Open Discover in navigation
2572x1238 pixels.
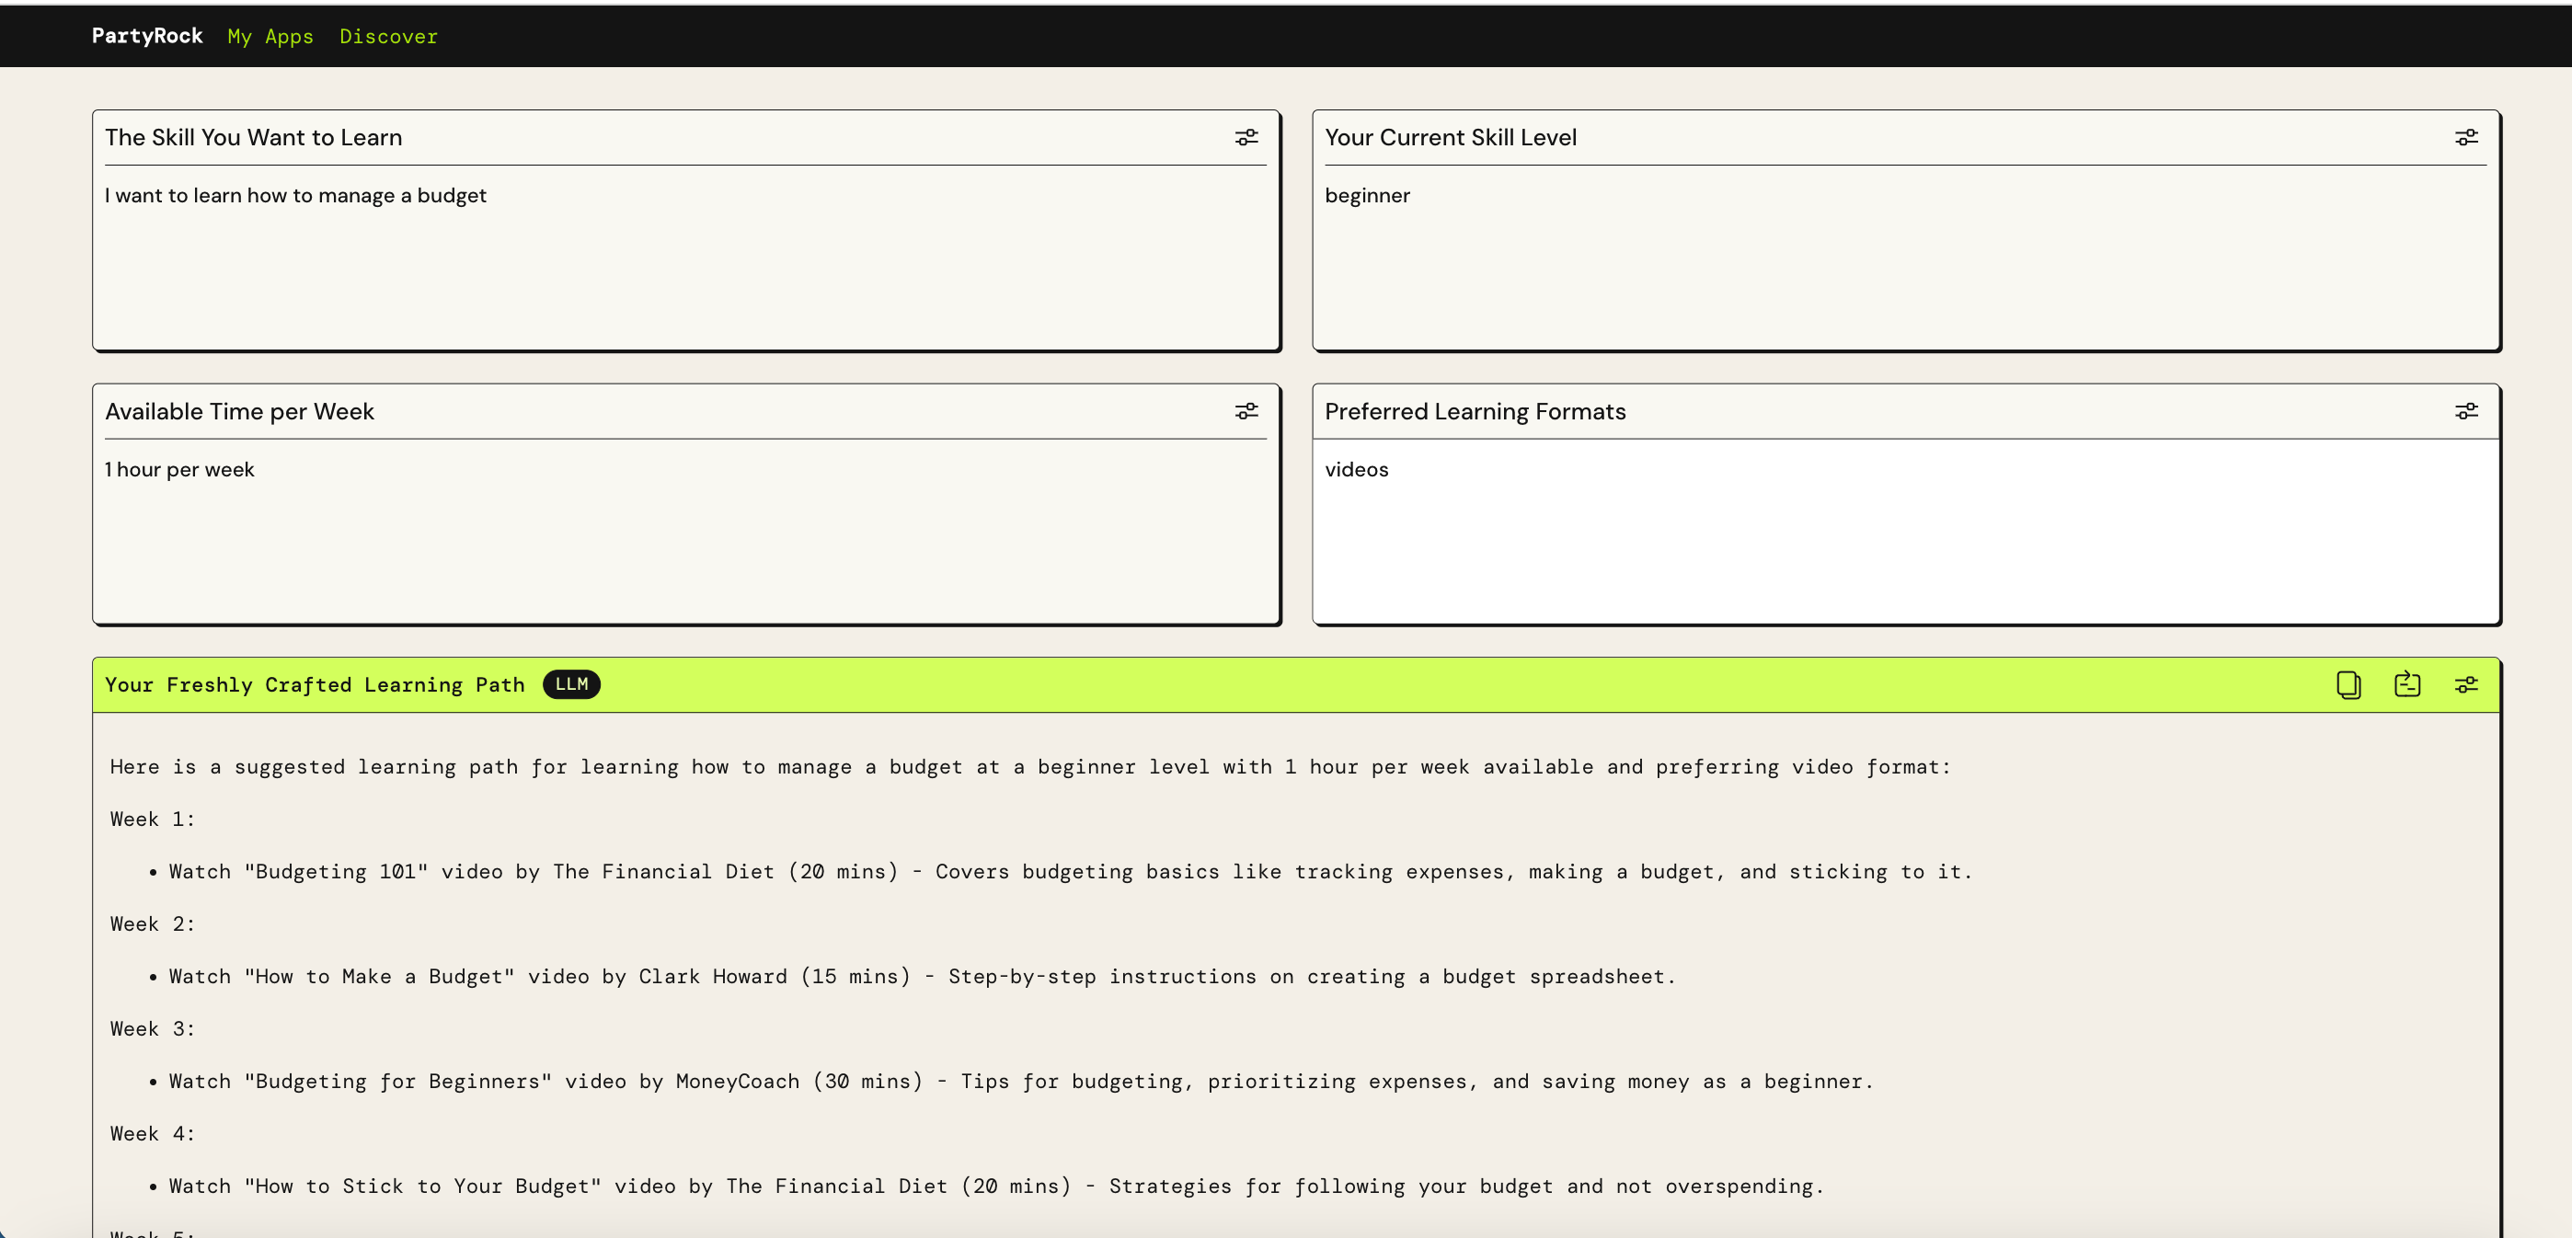tap(388, 36)
